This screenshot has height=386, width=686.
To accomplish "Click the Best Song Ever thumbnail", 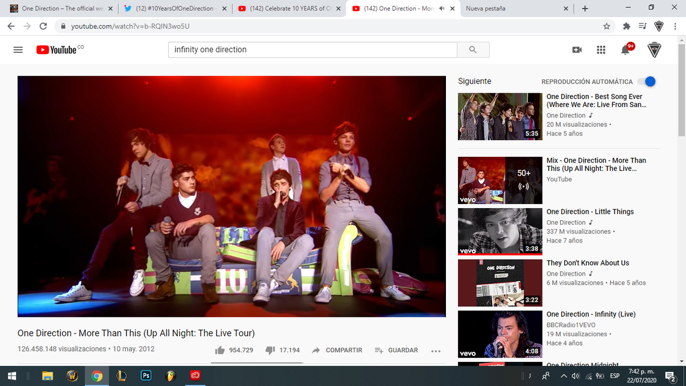I will click(x=500, y=117).
